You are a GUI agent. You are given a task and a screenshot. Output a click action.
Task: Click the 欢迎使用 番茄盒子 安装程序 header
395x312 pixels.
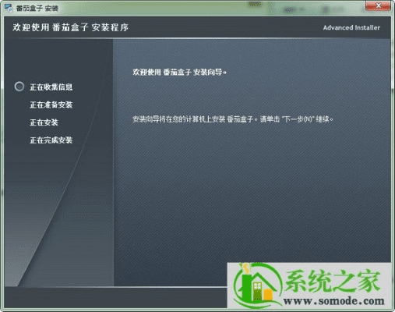[x=71, y=27]
